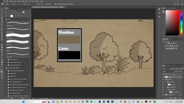The width and height of the screenshot is (184, 104).
Task: Open the Filter menu
Action: (x=26, y=1)
